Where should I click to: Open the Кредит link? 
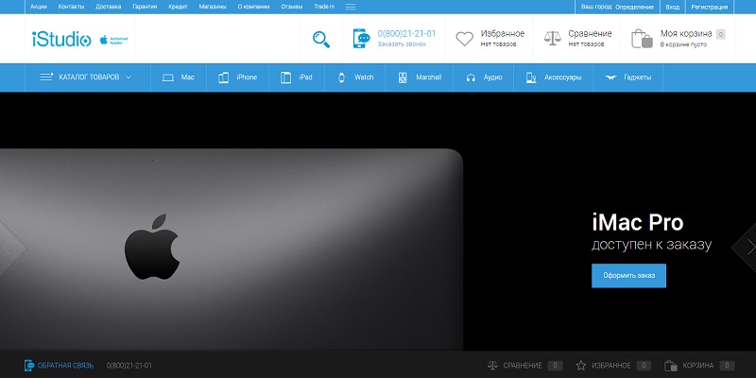[178, 7]
